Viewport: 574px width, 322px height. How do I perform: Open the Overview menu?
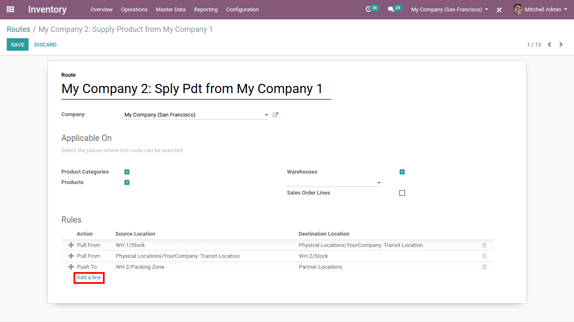(102, 9)
